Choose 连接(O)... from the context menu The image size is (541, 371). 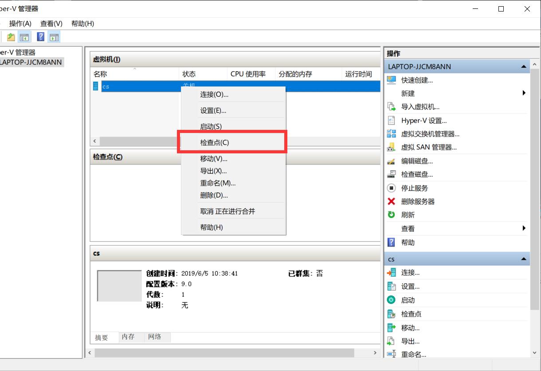(234, 94)
